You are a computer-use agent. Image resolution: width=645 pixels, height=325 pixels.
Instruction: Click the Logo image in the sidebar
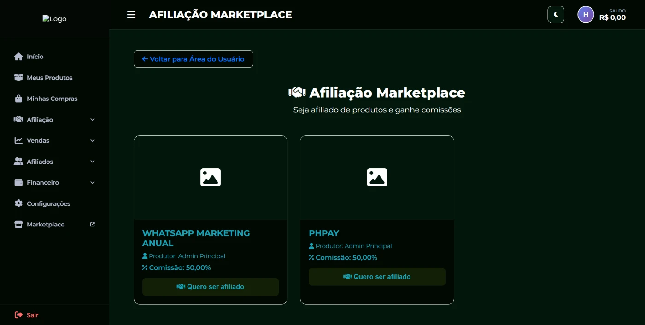point(54,19)
